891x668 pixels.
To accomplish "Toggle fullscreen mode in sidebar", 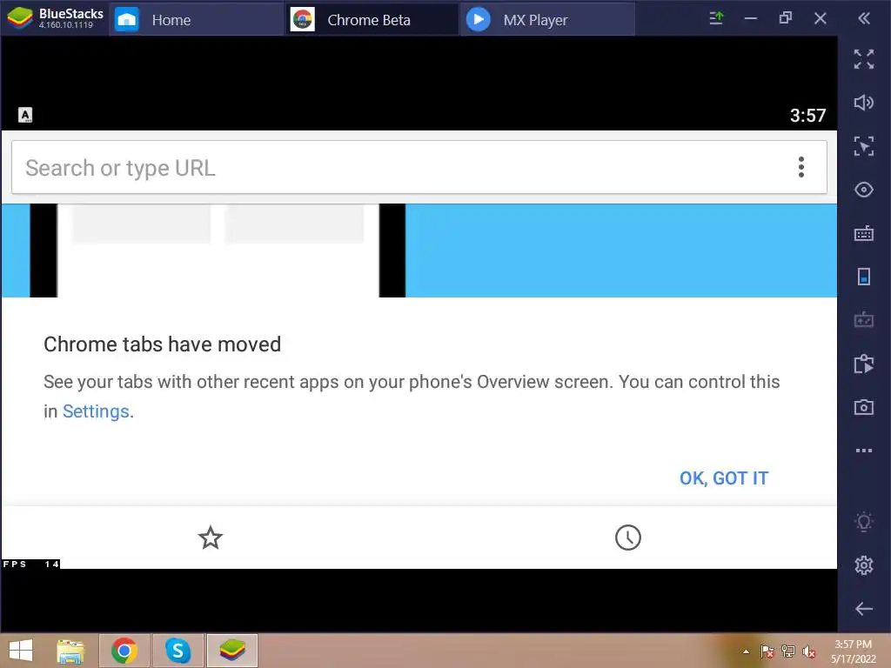I will [x=864, y=59].
